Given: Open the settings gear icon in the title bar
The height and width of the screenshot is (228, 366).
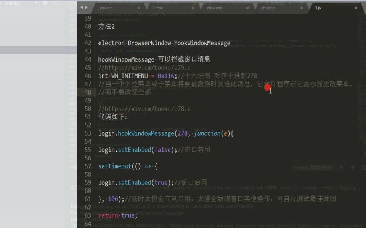Looking at the screenshot, I should tap(45, 3).
